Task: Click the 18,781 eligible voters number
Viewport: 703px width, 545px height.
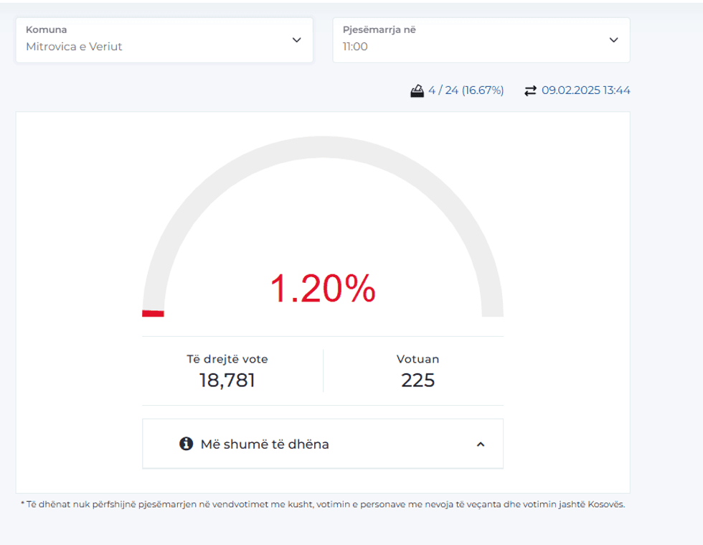Action: [227, 381]
